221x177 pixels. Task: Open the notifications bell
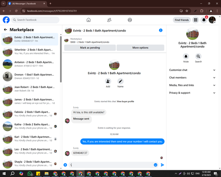204,20
